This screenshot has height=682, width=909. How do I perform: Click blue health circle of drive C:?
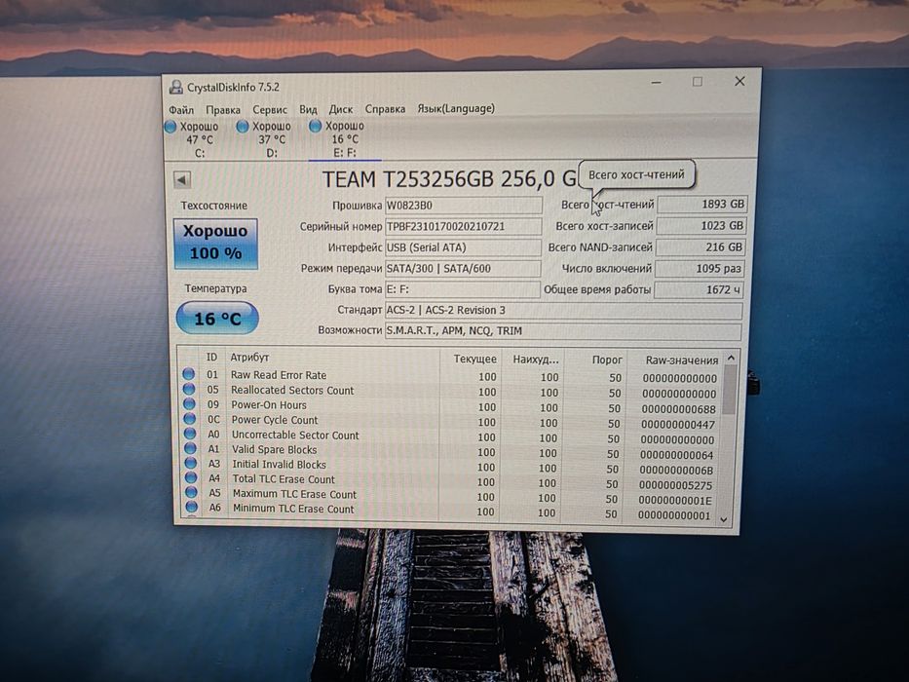click(170, 127)
